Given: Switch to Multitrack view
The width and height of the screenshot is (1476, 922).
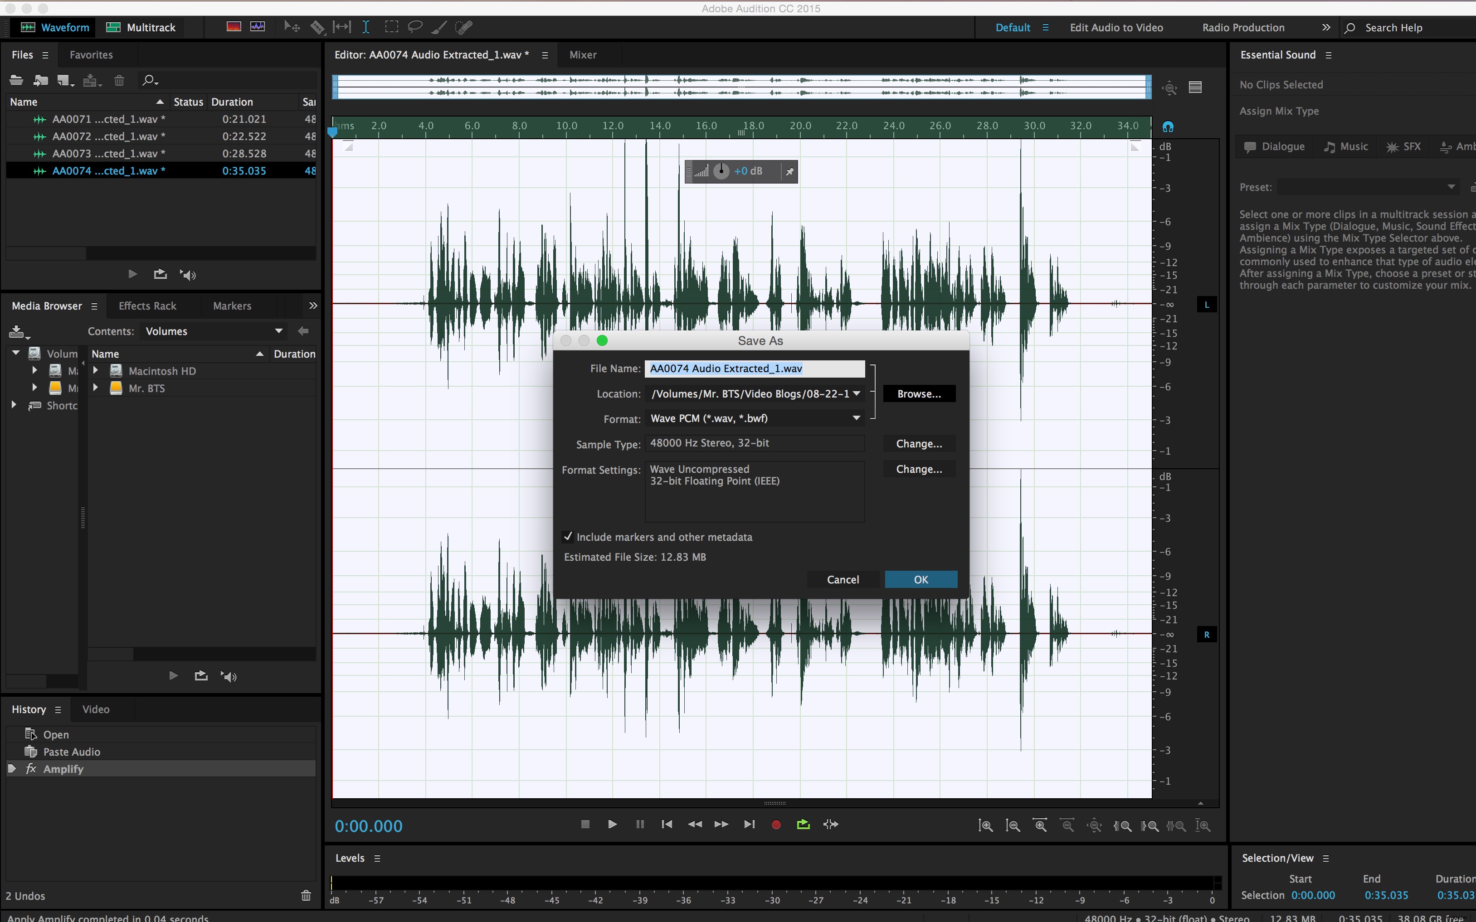Looking at the screenshot, I should [x=140, y=27].
